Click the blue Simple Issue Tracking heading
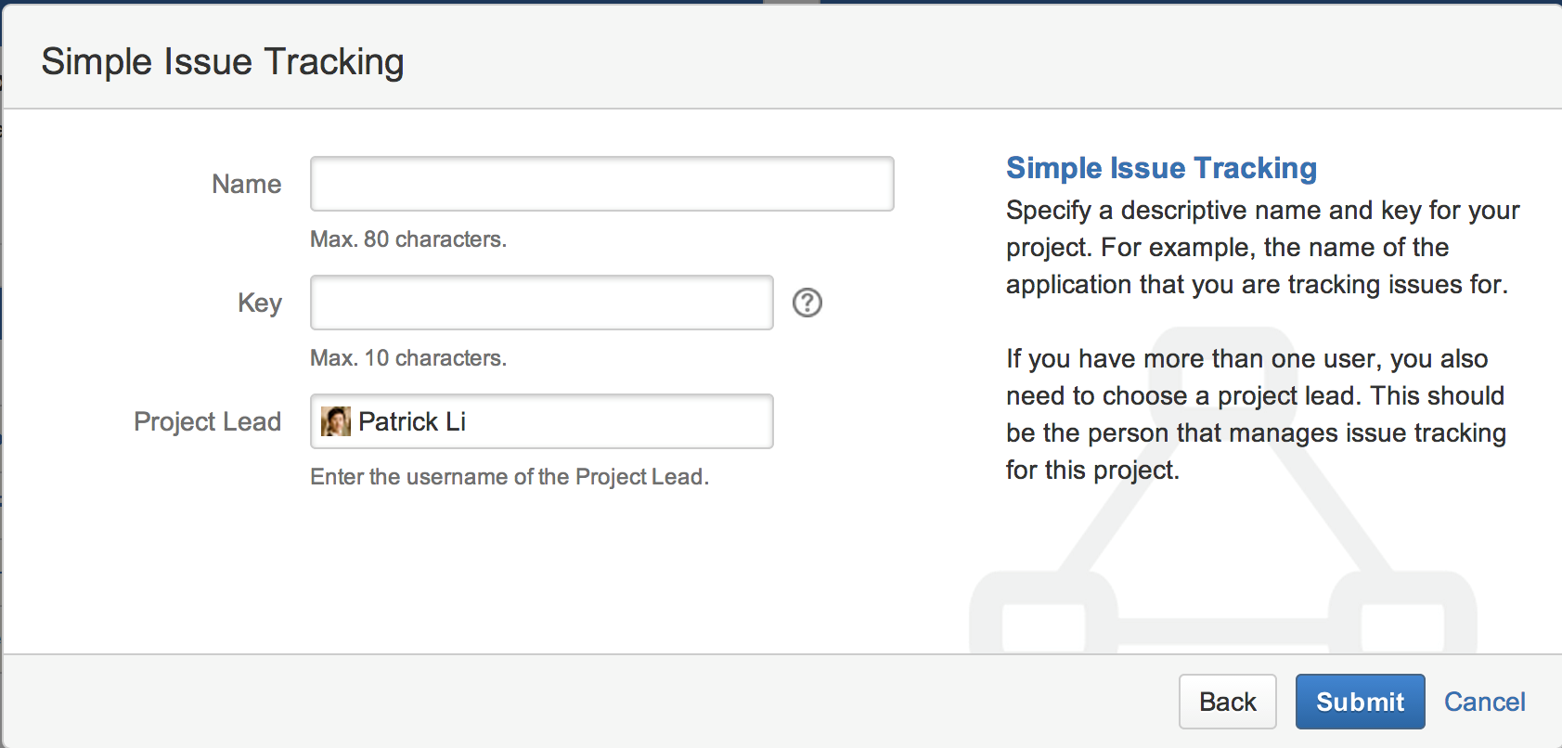This screenshot has width=1562, height=748. coord(1162,168)
